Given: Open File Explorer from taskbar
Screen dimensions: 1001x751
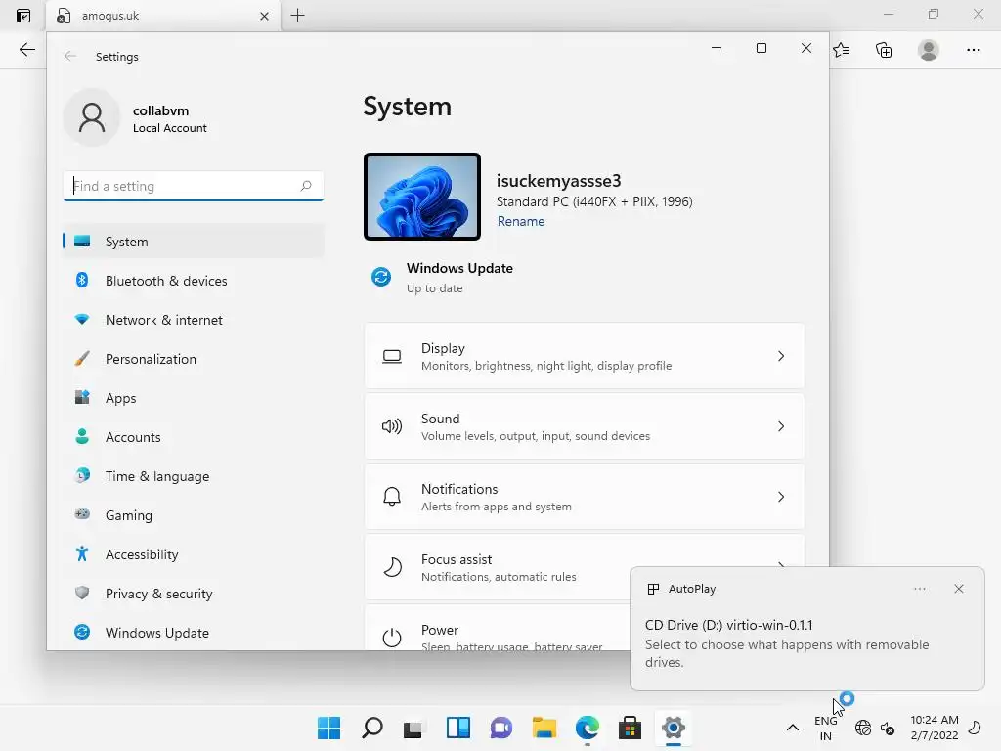Looking at the screenshot, I should [544, 728].
